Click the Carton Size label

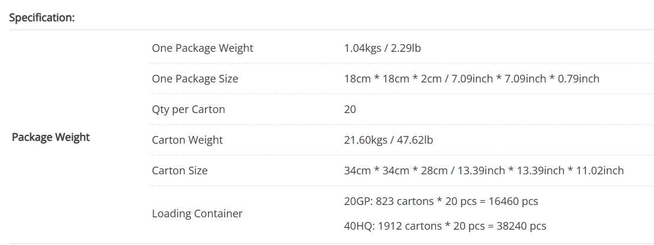click(x=180, y=171)
